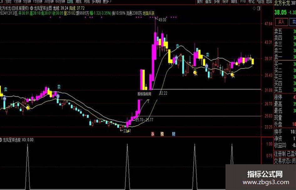The height and width of the screenshot is (190, 296).
Task: Click the sad-face icon below the 39.37 卖 marker
Action: click(206, 66)
